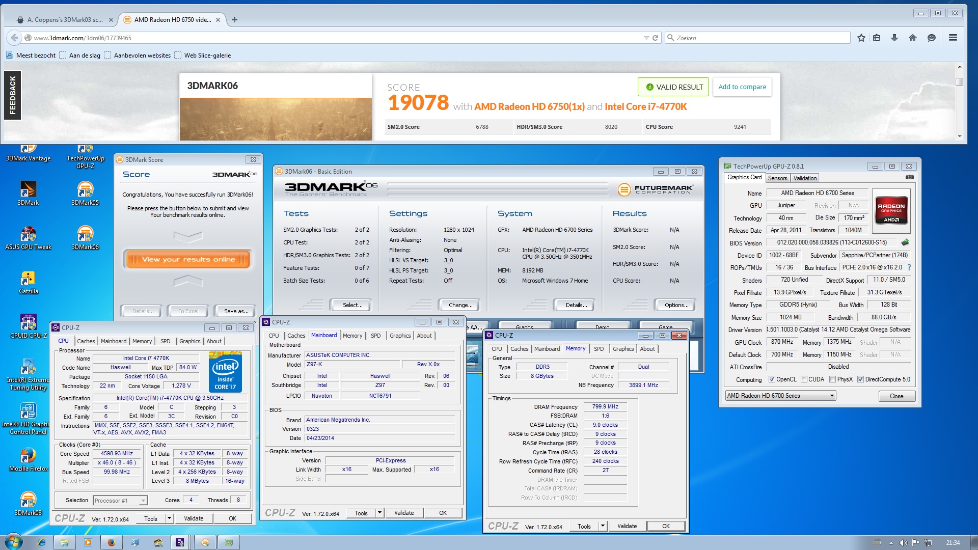Open the 3DMark03 desktop shortcut
Screen dimensions: 978x550
click(28, 504)
